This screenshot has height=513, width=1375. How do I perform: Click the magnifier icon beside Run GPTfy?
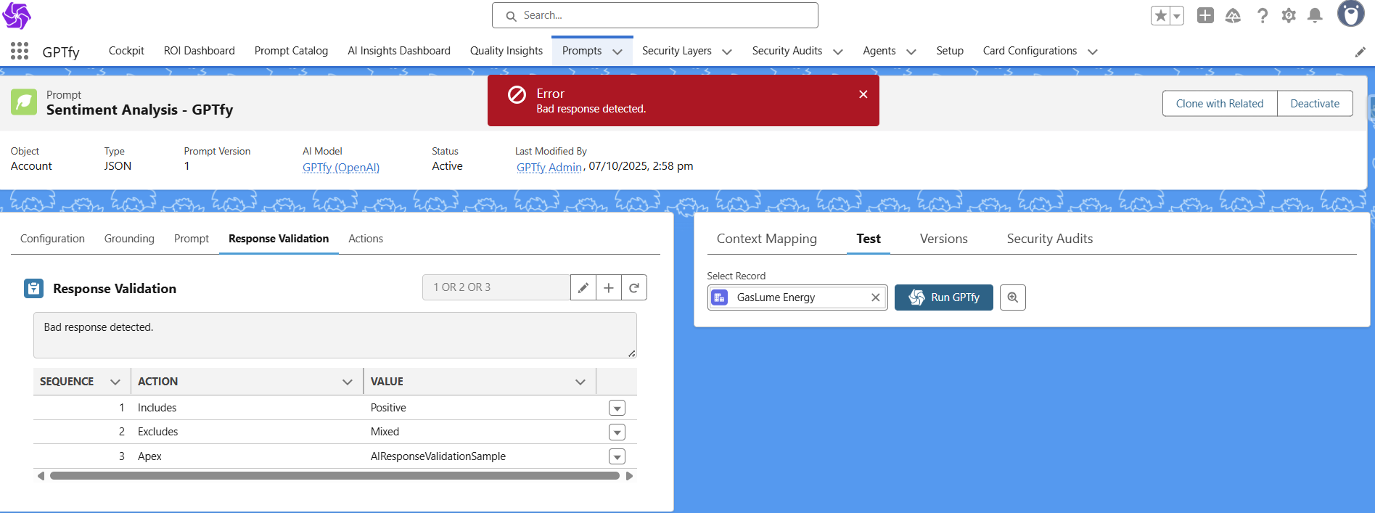[1012, 297]
